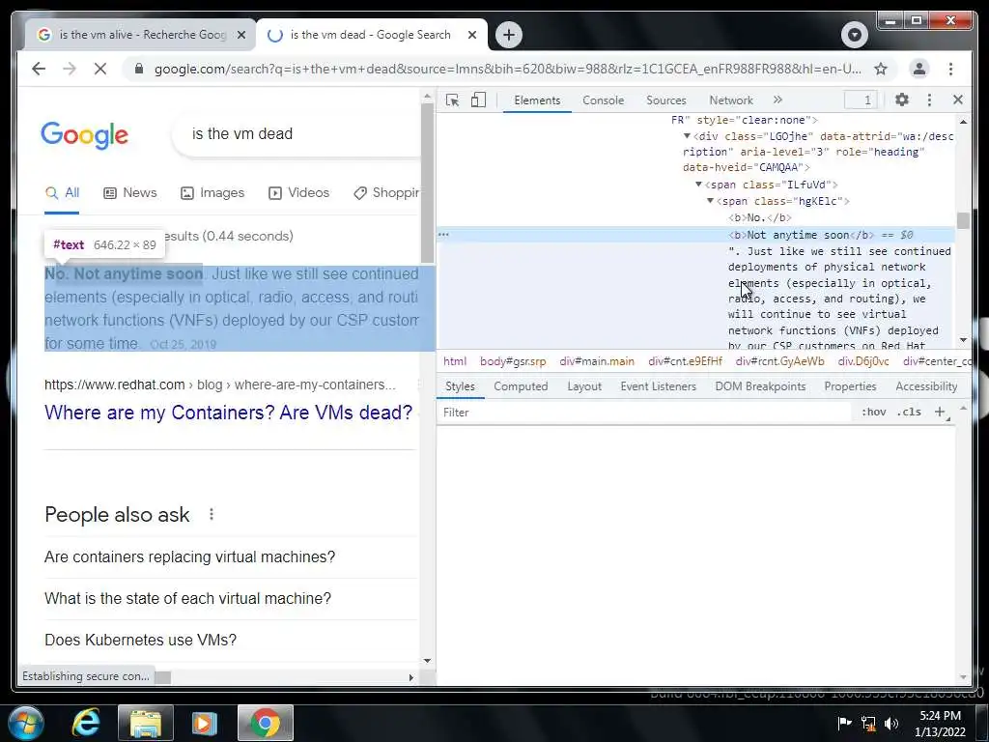Click the search box with 'is the vm dead'
Screen dimensions: 989x742
tap(297, 133)
